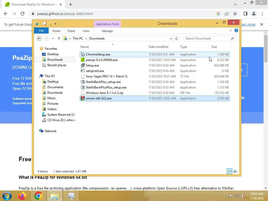The image size is (268, 201).
Task: Click inside the Search Downloads field
Action: pyautogui.click(x=210, y=38)
